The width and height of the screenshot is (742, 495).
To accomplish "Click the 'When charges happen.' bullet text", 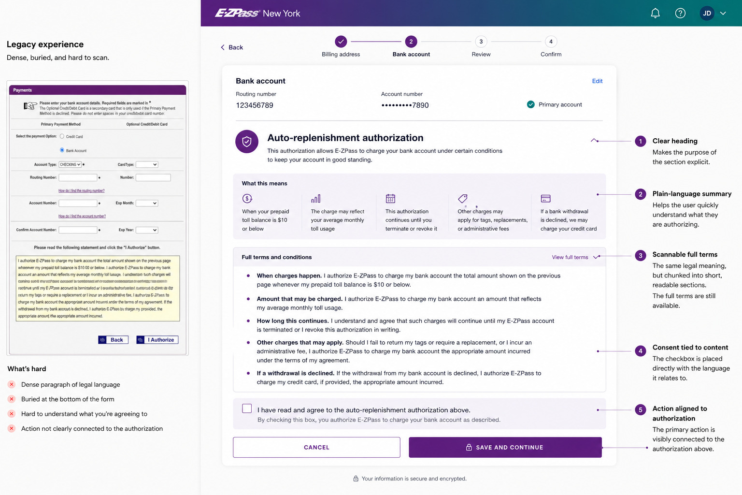I will [x=289, y=276].
